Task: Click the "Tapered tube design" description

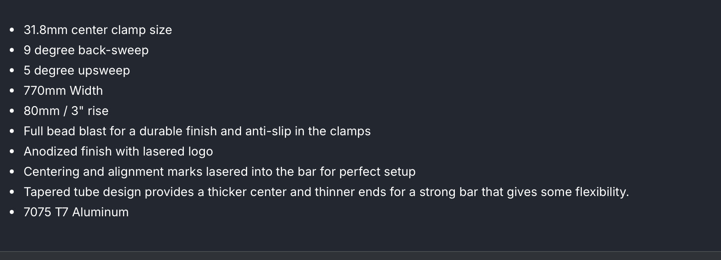Action: click(326, 192)
